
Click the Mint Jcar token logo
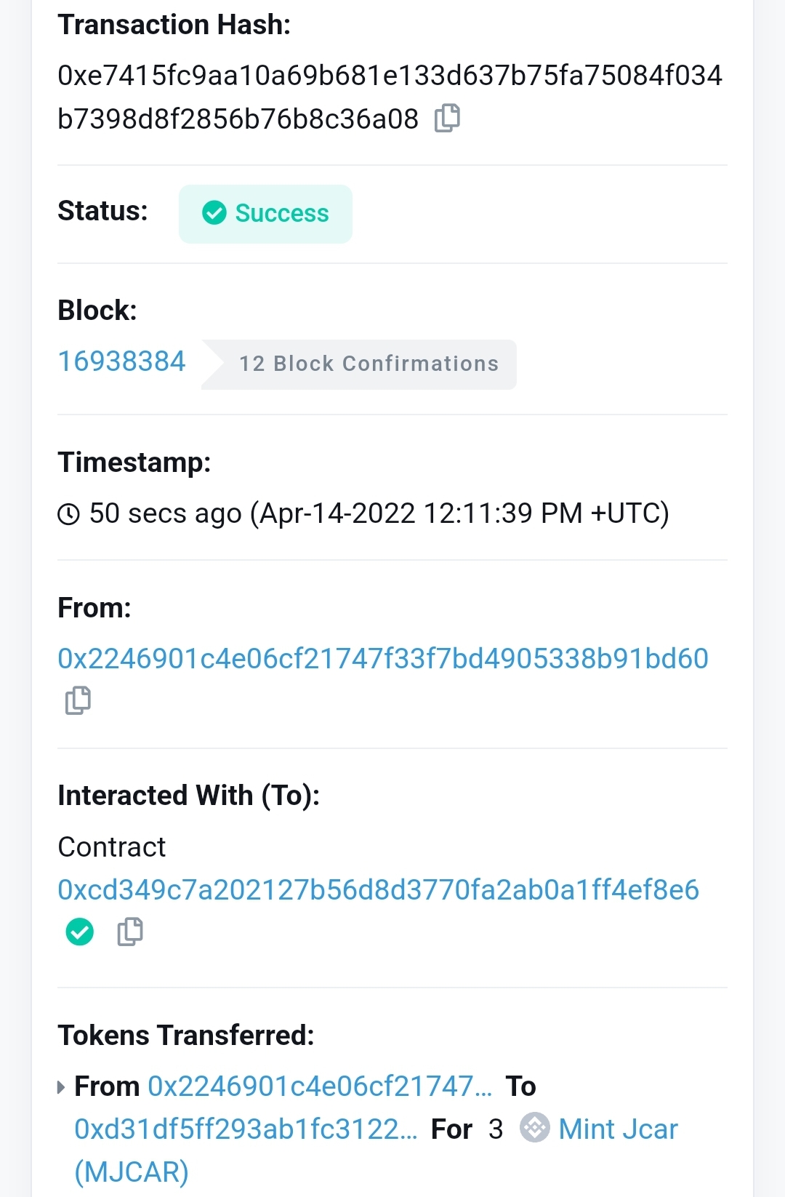point(535,1128)
